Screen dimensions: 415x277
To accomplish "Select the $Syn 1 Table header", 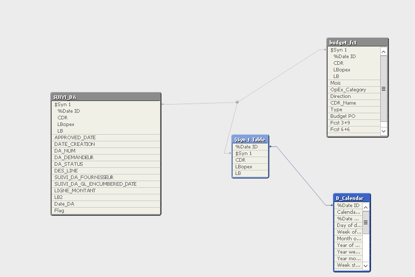I will 250,139.
